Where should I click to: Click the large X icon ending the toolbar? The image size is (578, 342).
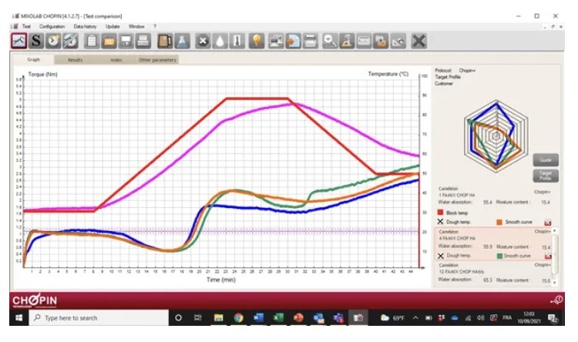coord(418,41)
